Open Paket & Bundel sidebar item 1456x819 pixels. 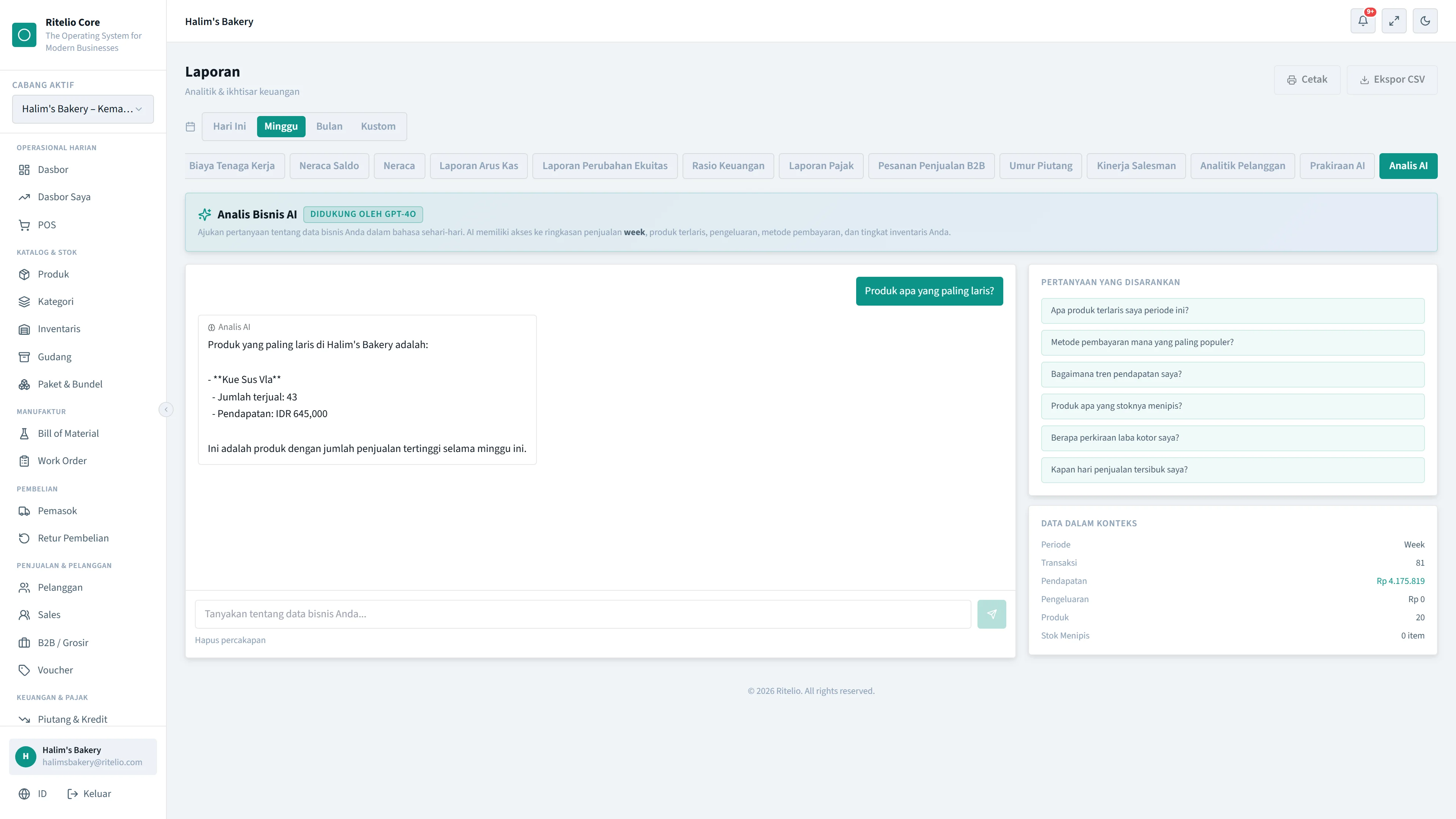tap(83, 384)
